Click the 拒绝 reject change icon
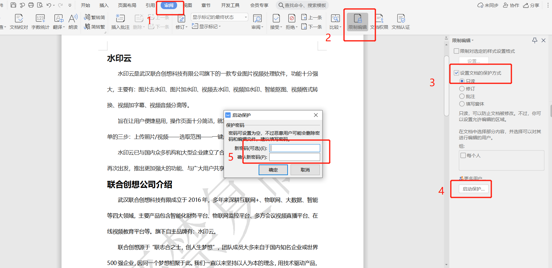Image resolution: width=552 pixels, height=268 pixels. coord(292,19)
